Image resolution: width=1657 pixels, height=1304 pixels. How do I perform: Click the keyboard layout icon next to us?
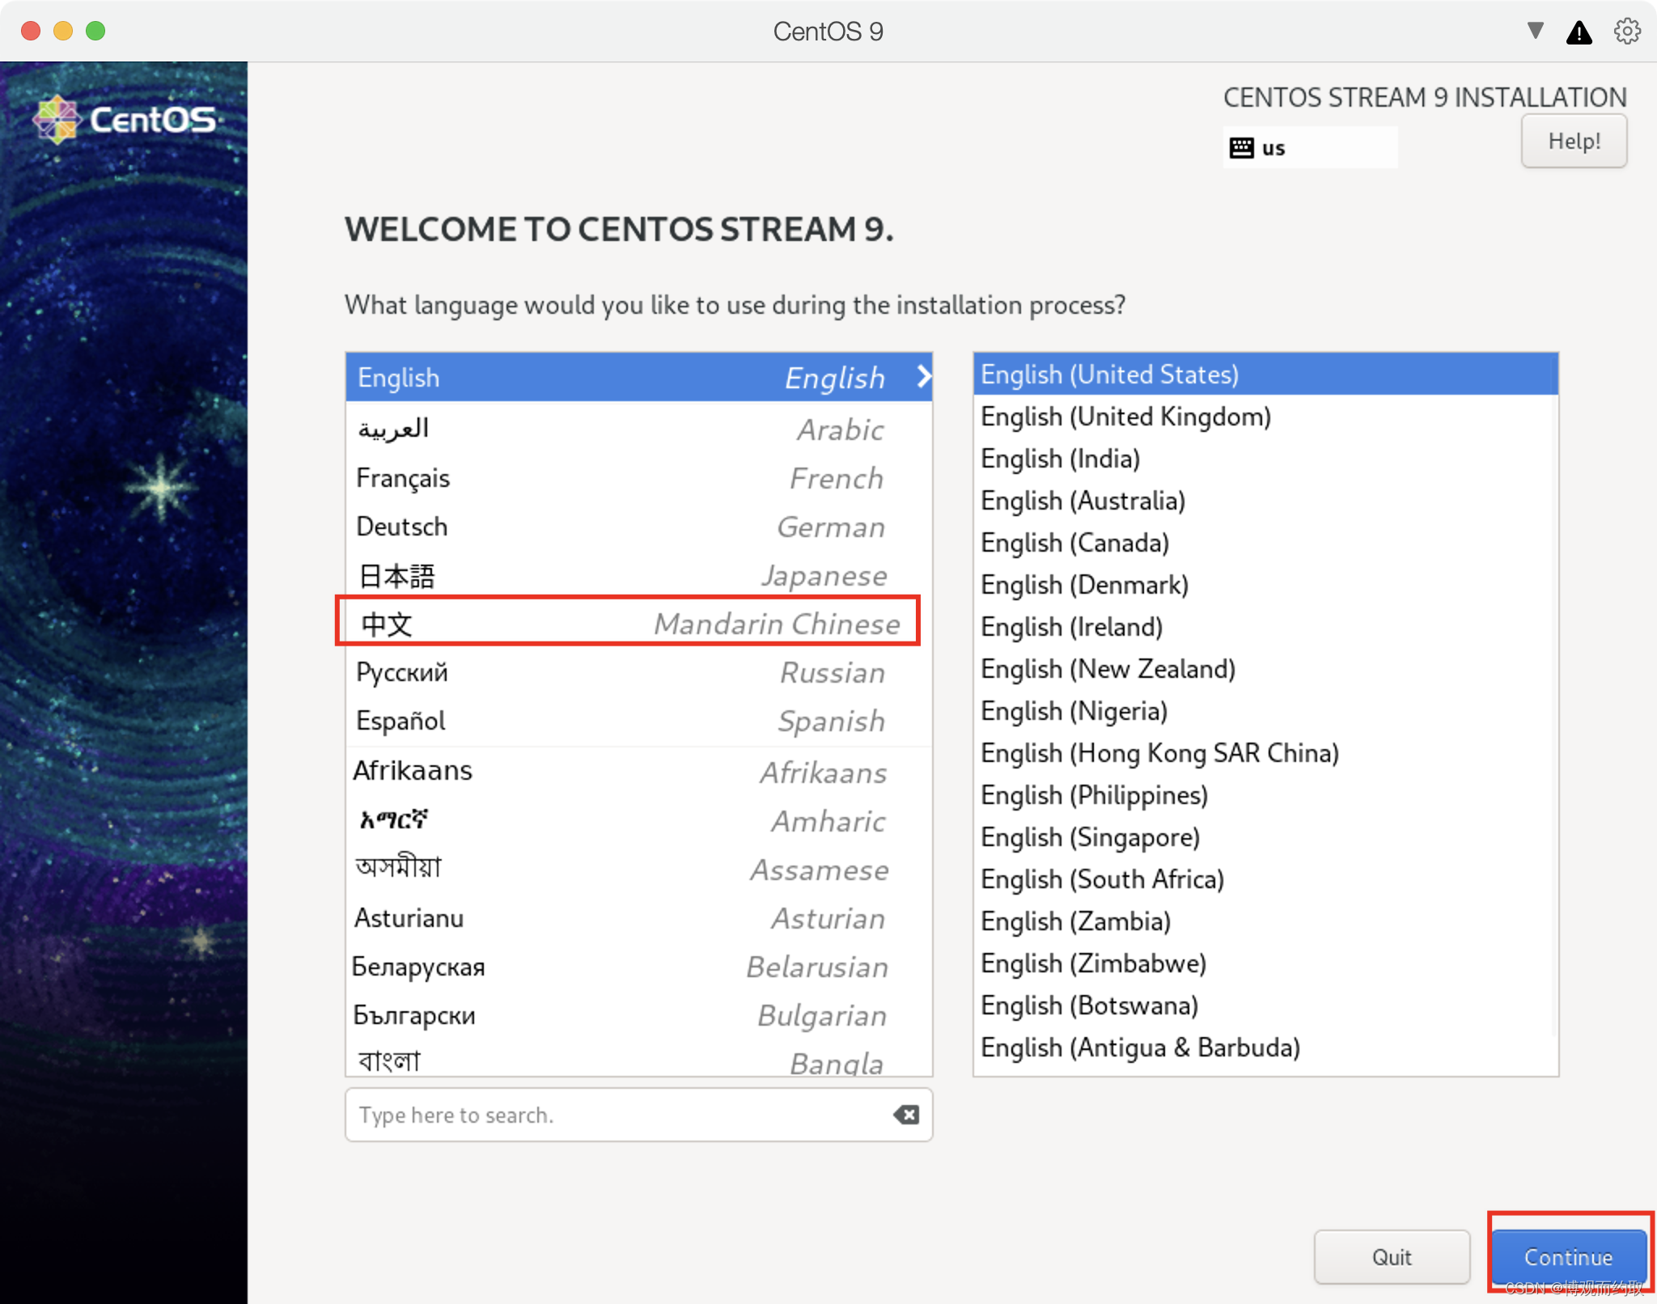(1241, 148)
